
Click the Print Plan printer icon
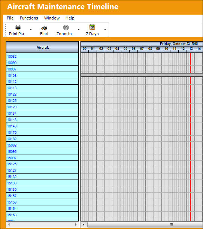point(18,27)
